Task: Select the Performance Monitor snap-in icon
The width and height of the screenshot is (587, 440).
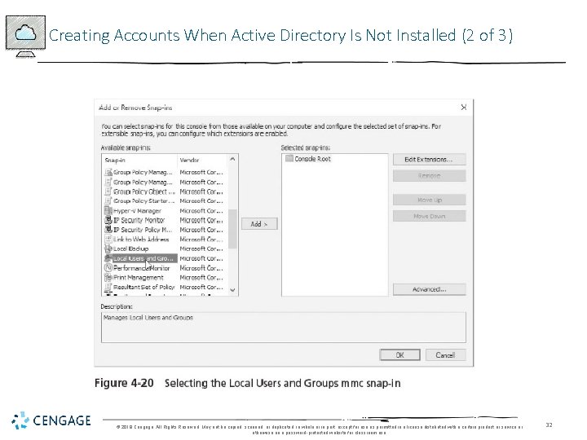Action: [108, 268]
